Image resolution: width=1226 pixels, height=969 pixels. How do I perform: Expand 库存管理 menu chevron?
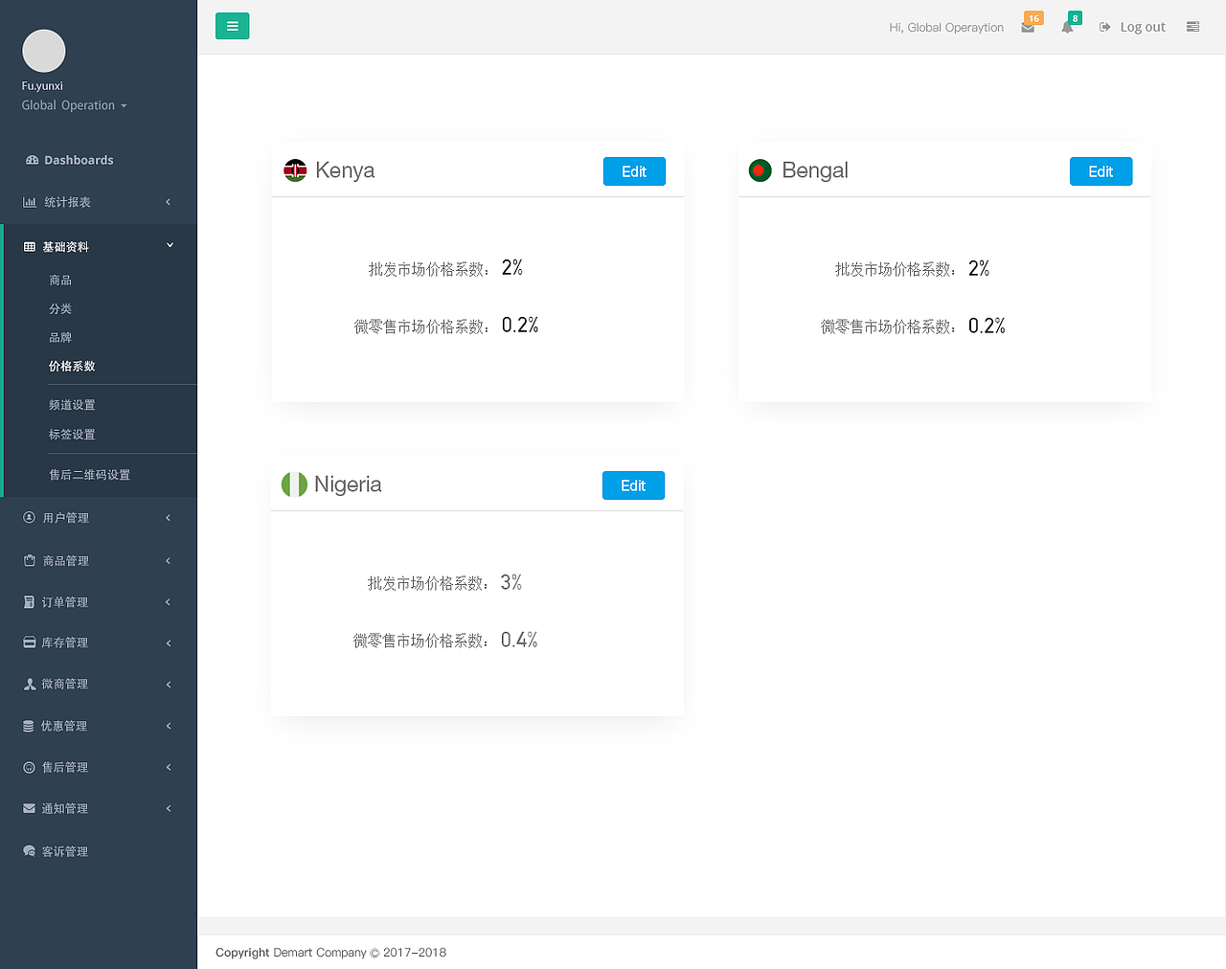pyautogui.click(x=169, y=643)
